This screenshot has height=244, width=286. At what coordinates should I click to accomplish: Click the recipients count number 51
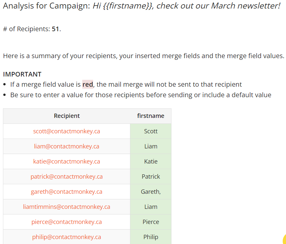(x=55, y=29)
